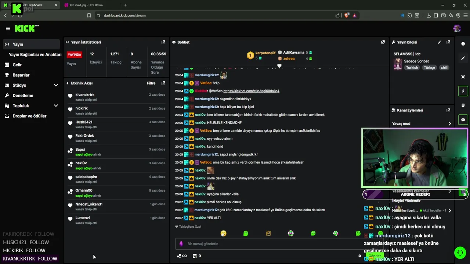Viewport: 470px width, 264px height.
Task: Open Yayın Bağlantısı ve Anahtarı page
Action: pos(35,55)
